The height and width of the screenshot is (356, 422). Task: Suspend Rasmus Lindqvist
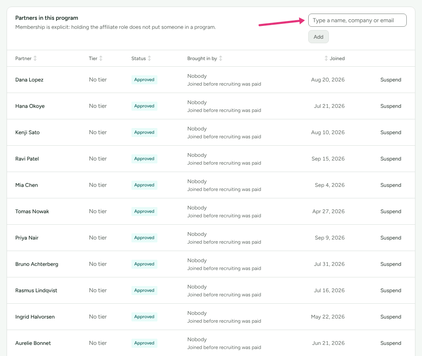click(391, 291)
